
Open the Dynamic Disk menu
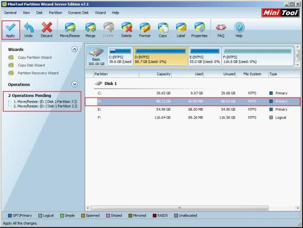(78, 13)
